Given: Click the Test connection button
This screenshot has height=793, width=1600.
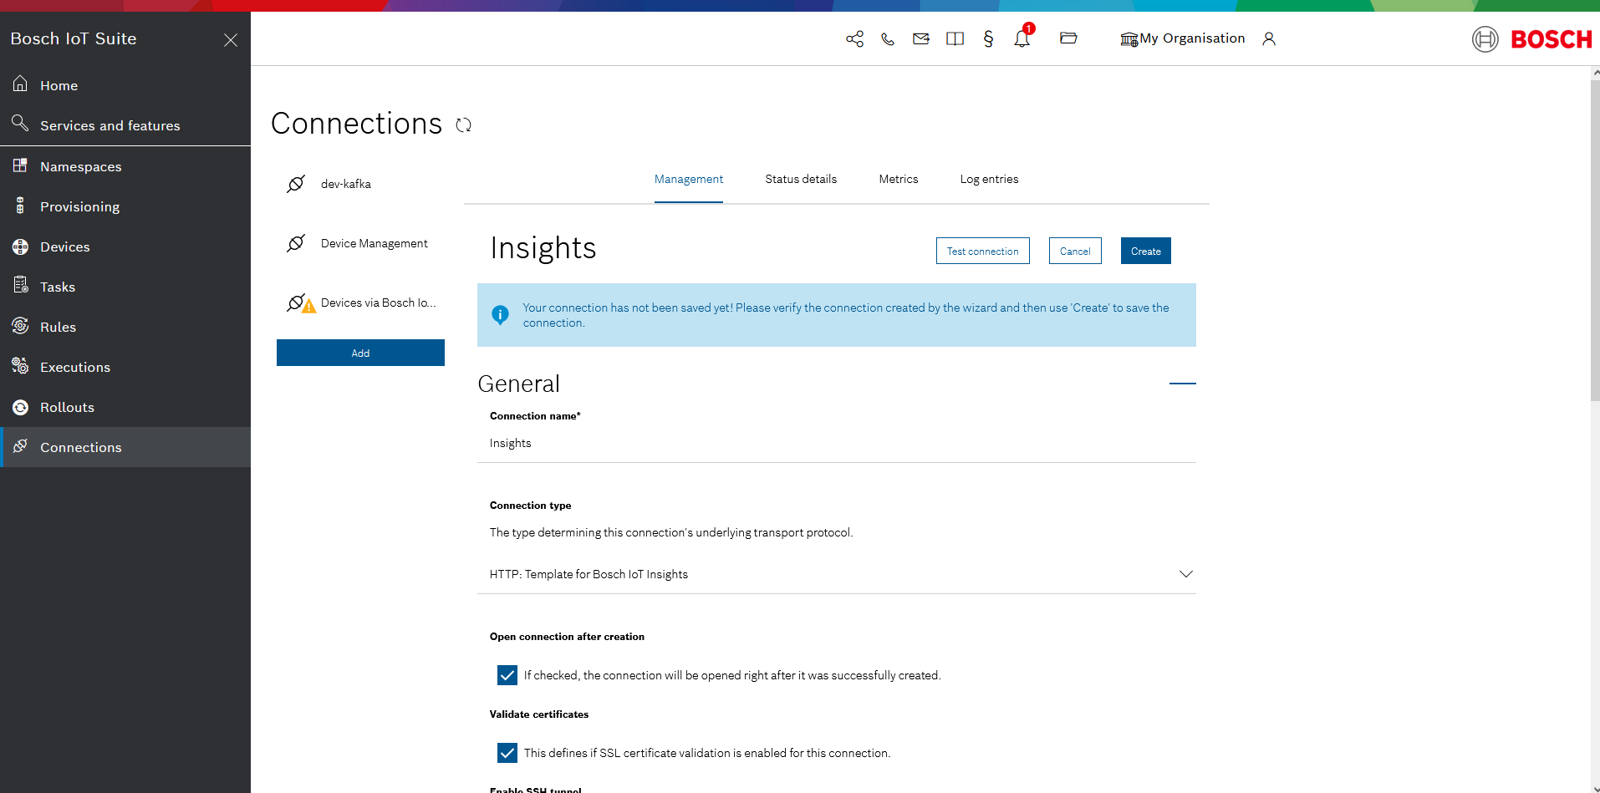Looking at the screenshot, I should pos(983,252).
